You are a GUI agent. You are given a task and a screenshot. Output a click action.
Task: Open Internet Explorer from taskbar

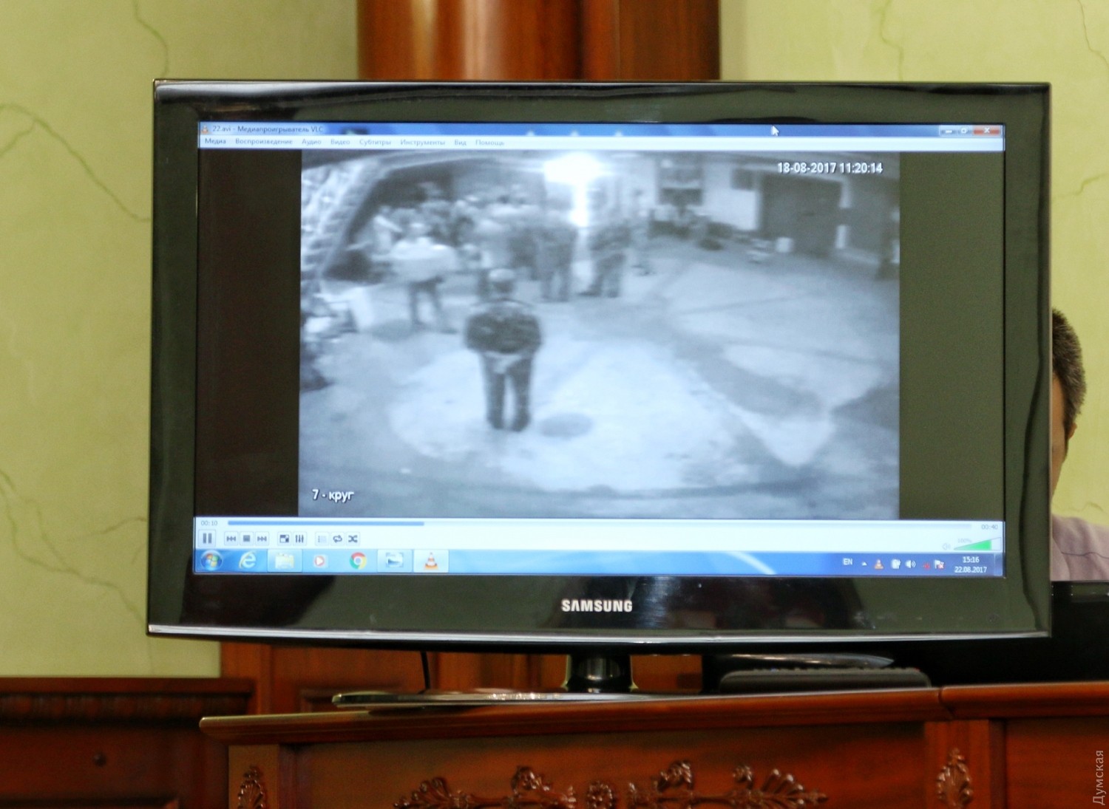coord(248,561)
